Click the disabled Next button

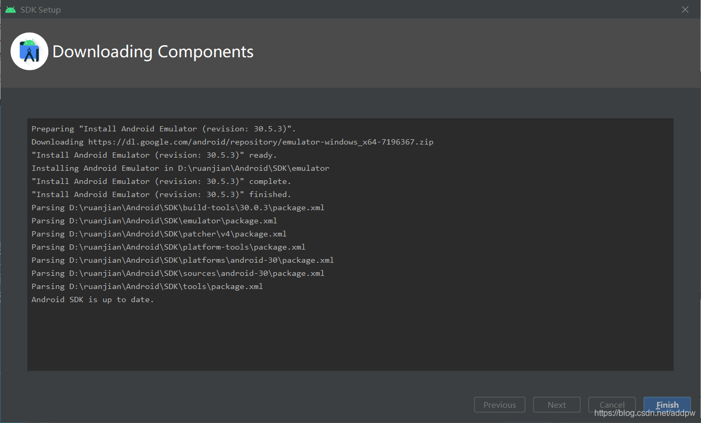[x=556, y=405]
